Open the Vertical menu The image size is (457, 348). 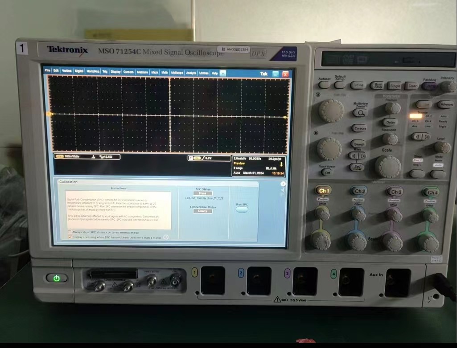pyautogui.click(x=67, y=71)
